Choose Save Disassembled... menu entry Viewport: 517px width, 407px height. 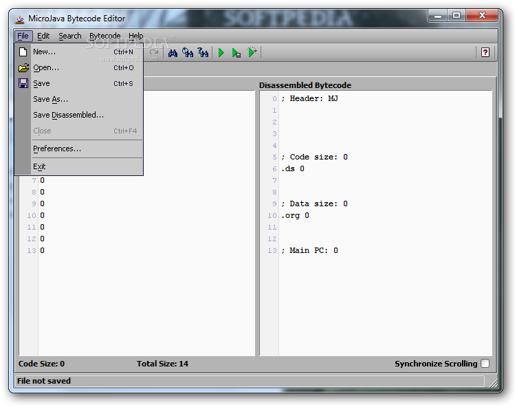pos(79,115)
